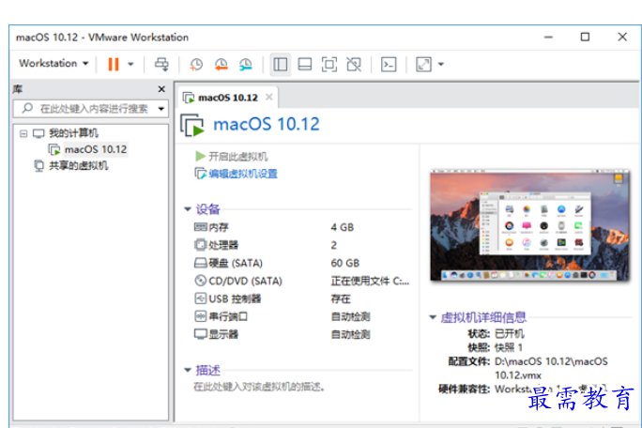Click the stretch guest display icon
642x428 pixels.
423,65
